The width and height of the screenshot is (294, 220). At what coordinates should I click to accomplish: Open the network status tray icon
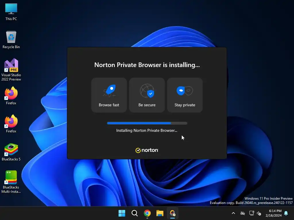tap(252, 213)
